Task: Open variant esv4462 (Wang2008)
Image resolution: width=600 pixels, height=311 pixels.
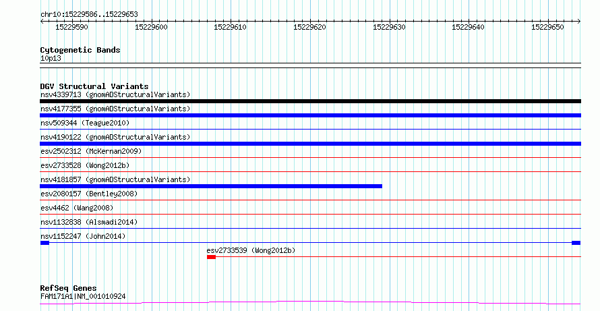Action: pos(77,208)
